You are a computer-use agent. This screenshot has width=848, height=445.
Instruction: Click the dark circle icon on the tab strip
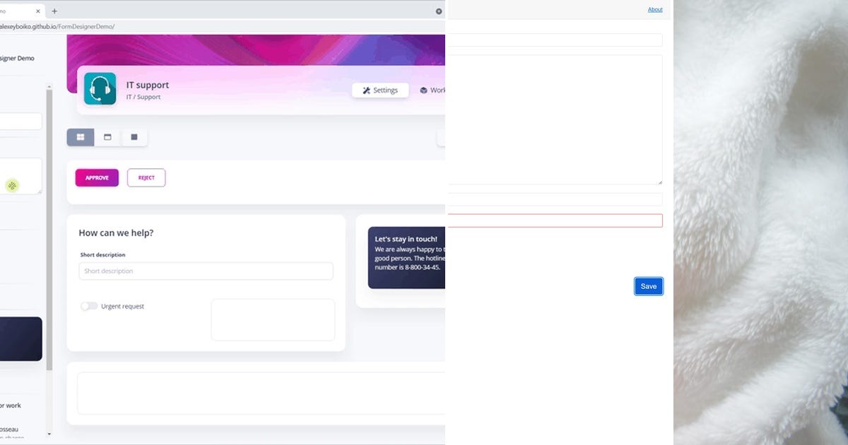(438, 11)
